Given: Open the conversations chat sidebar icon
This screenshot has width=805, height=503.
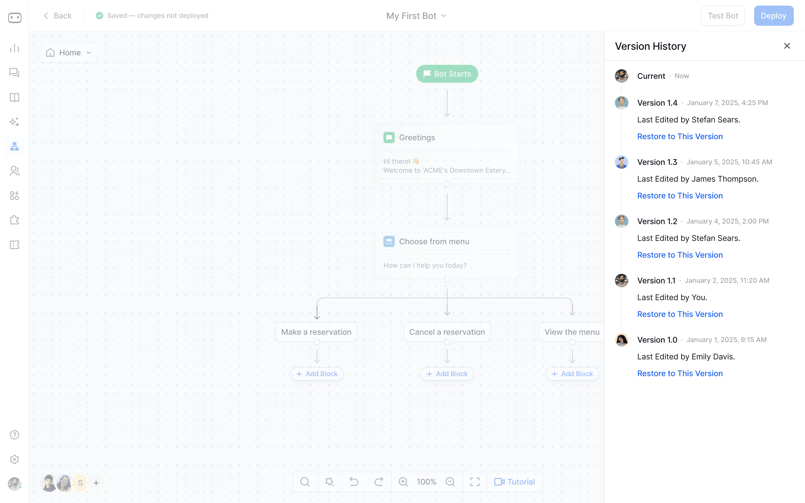Looking at the screenshot, I should (14, 73).
